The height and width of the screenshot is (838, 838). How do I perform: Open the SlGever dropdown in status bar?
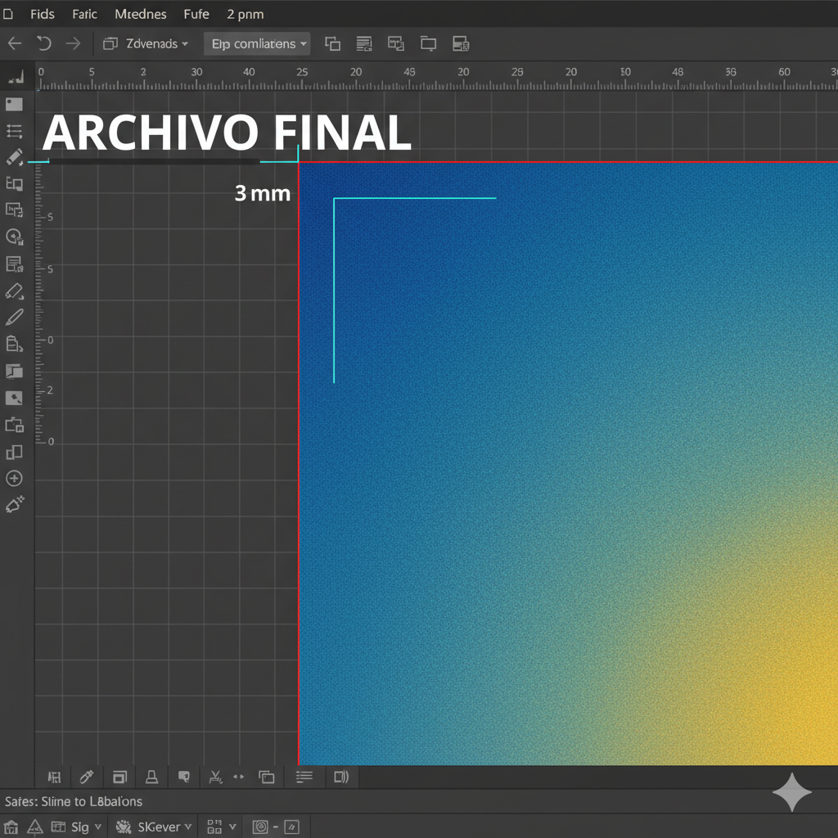[x=155, y=827]
